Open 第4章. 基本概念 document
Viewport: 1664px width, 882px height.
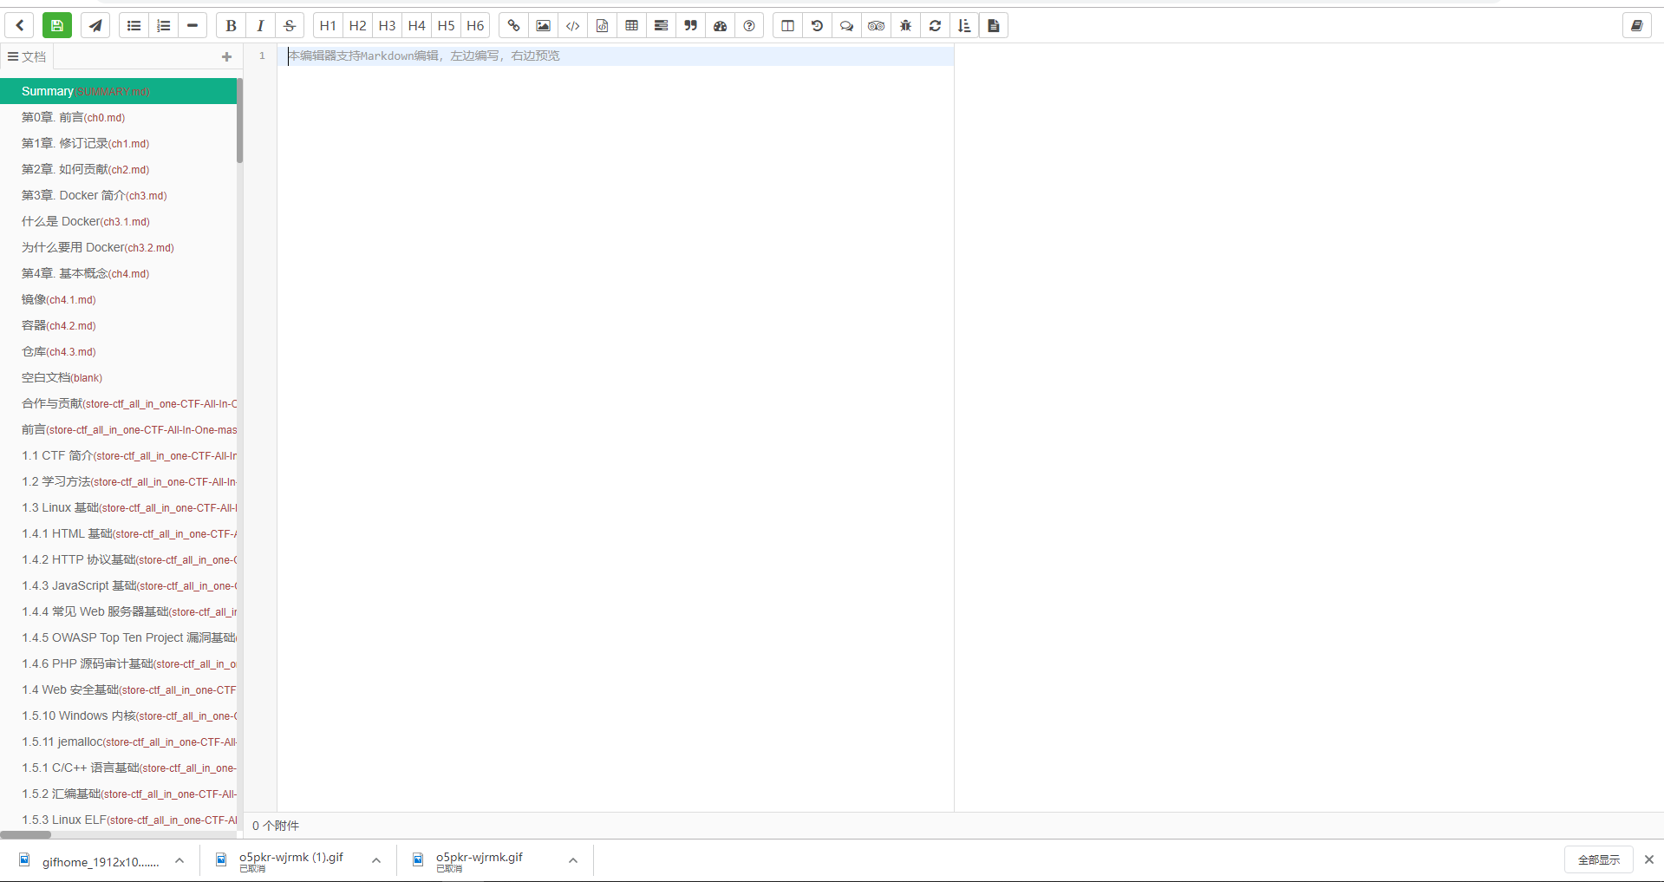pyautogui.click(x=118, y=273)
